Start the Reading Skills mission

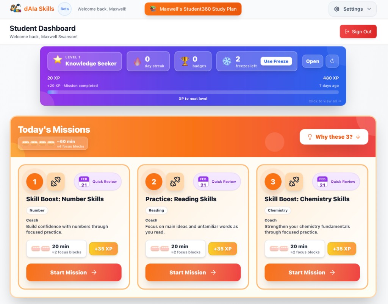point(193,272)
